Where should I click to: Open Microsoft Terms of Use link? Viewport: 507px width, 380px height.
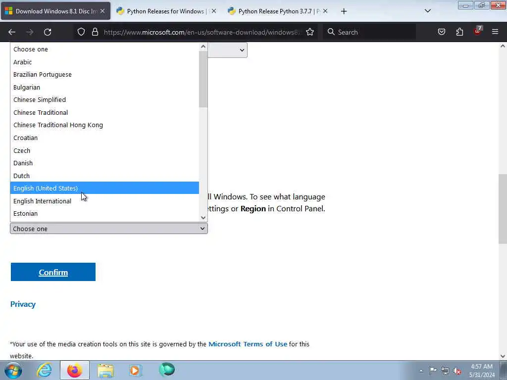[248, 344]
